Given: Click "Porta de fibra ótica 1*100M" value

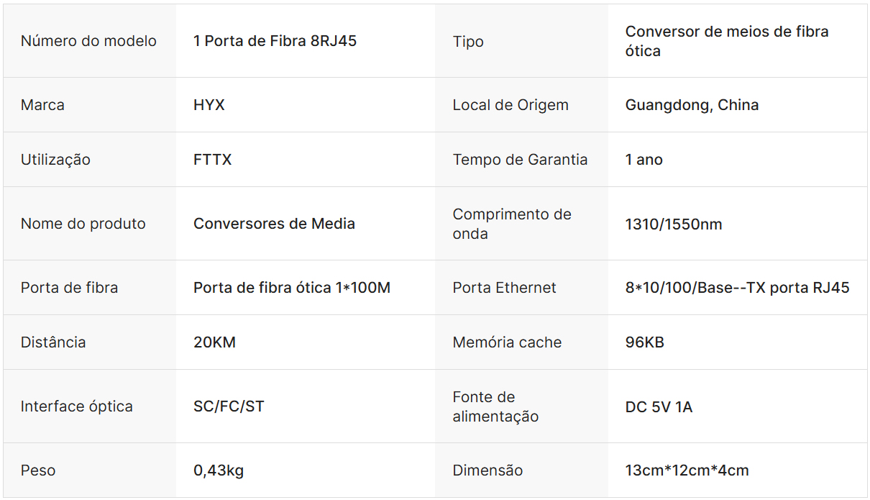Looking at the screenshot, I should (292, 288).
